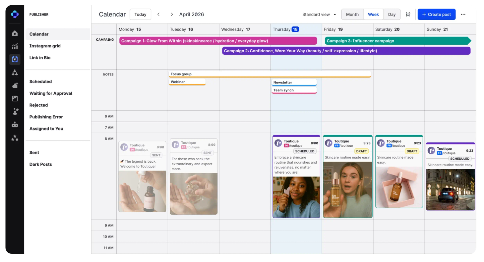This screenshot has width=484, height=262.
Task: Open Waiting for Approval list
Action: [x=51, y=93]
